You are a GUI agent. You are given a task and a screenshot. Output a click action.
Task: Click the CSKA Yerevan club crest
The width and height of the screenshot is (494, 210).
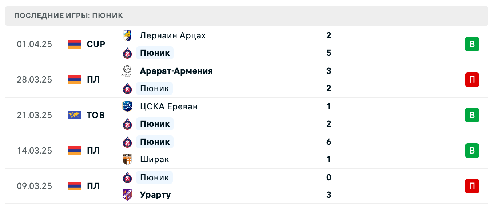(x=127, y=106)
